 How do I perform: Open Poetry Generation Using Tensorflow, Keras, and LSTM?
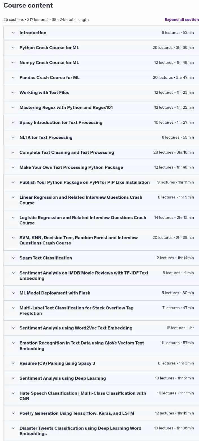101,413
